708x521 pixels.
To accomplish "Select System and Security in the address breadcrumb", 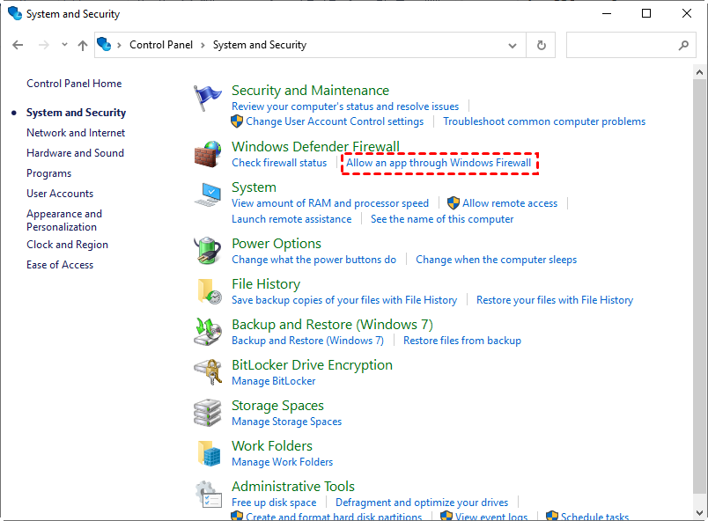I will tap(260, 45).
